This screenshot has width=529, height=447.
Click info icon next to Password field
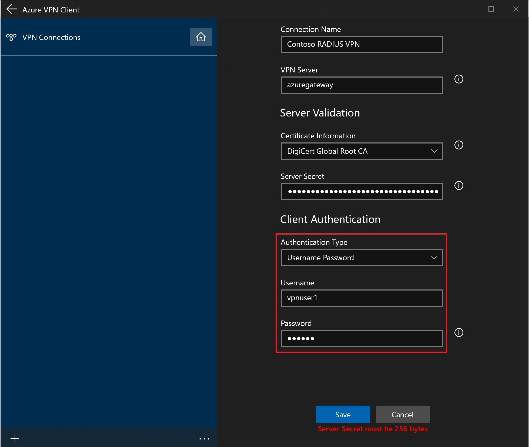coord(459,332)
